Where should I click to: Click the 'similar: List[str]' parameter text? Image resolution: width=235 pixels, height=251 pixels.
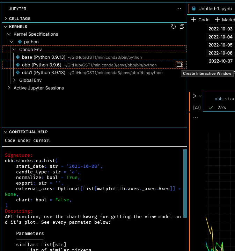pyautogui.click(x=41, y=245)
